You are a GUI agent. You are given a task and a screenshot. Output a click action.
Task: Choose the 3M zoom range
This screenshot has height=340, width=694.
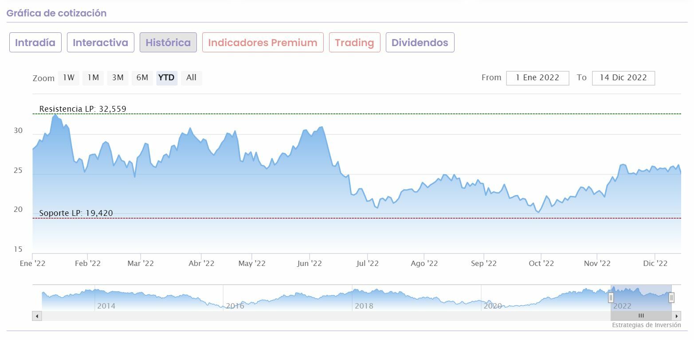click(x=118, y=78)
